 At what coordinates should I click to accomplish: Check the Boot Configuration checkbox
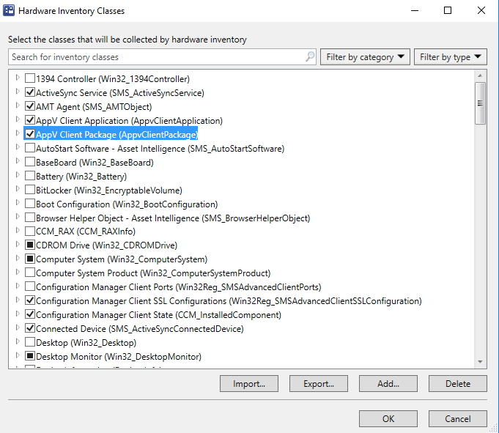pyautogui.click(x=30, y=203)
